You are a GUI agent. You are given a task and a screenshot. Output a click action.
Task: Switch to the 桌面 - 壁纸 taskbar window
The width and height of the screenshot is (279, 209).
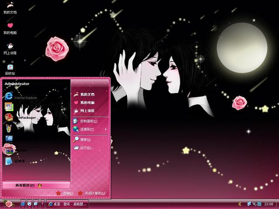pos(68,204)
